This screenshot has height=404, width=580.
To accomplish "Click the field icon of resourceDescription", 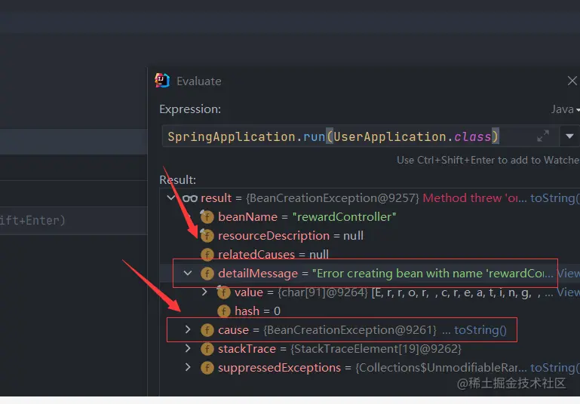I will (x=207, y=236).
